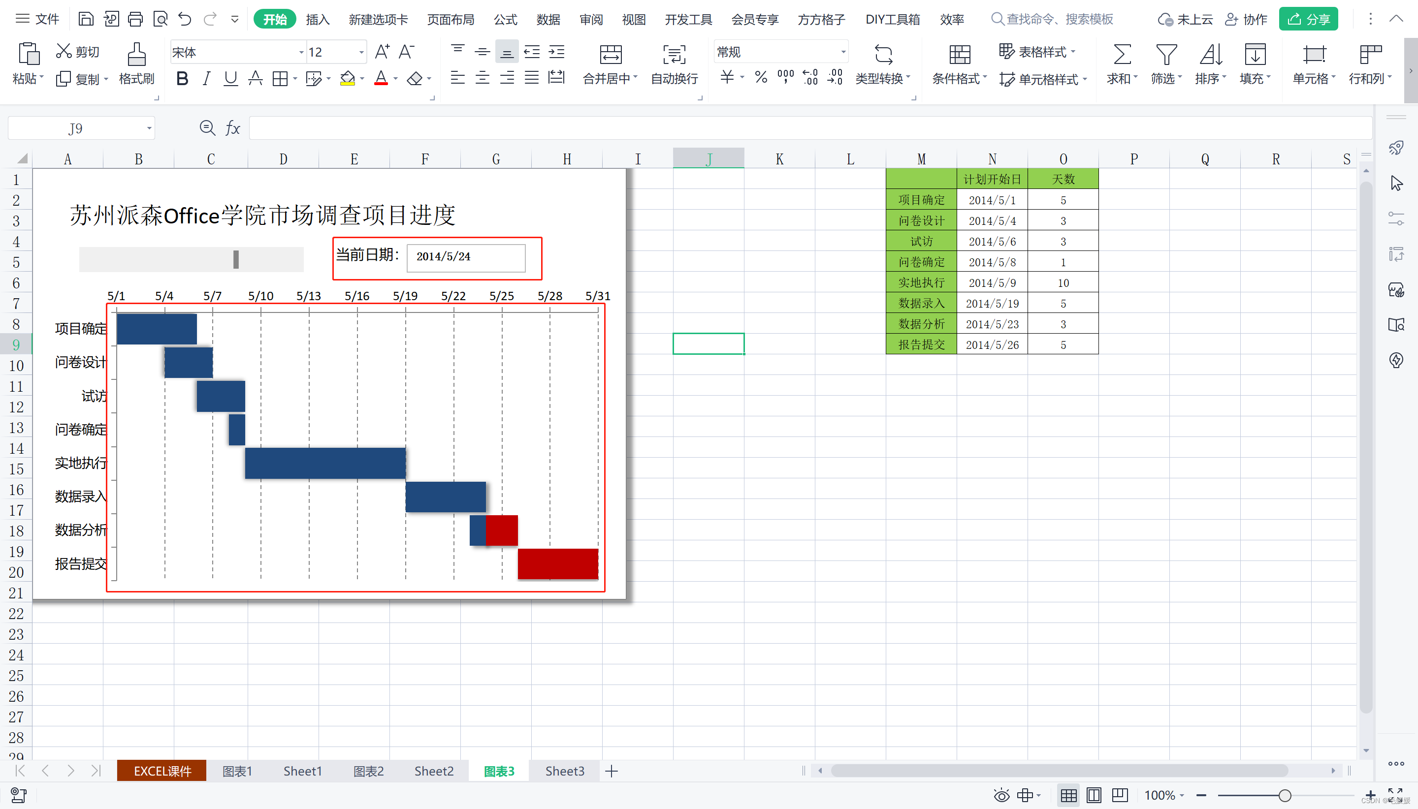1418x809 pixels.
Task: Click the merge and center (合并居中) icon
Action: 611,55
